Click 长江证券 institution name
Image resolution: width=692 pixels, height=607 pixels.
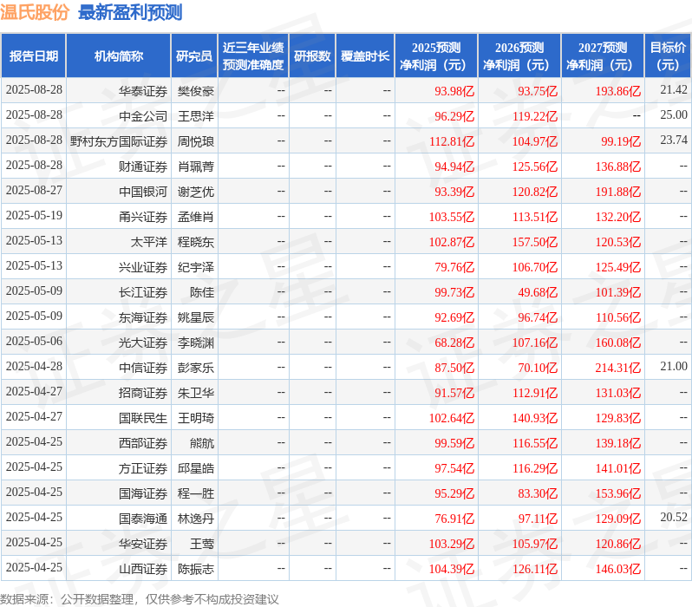coord(142,293)
